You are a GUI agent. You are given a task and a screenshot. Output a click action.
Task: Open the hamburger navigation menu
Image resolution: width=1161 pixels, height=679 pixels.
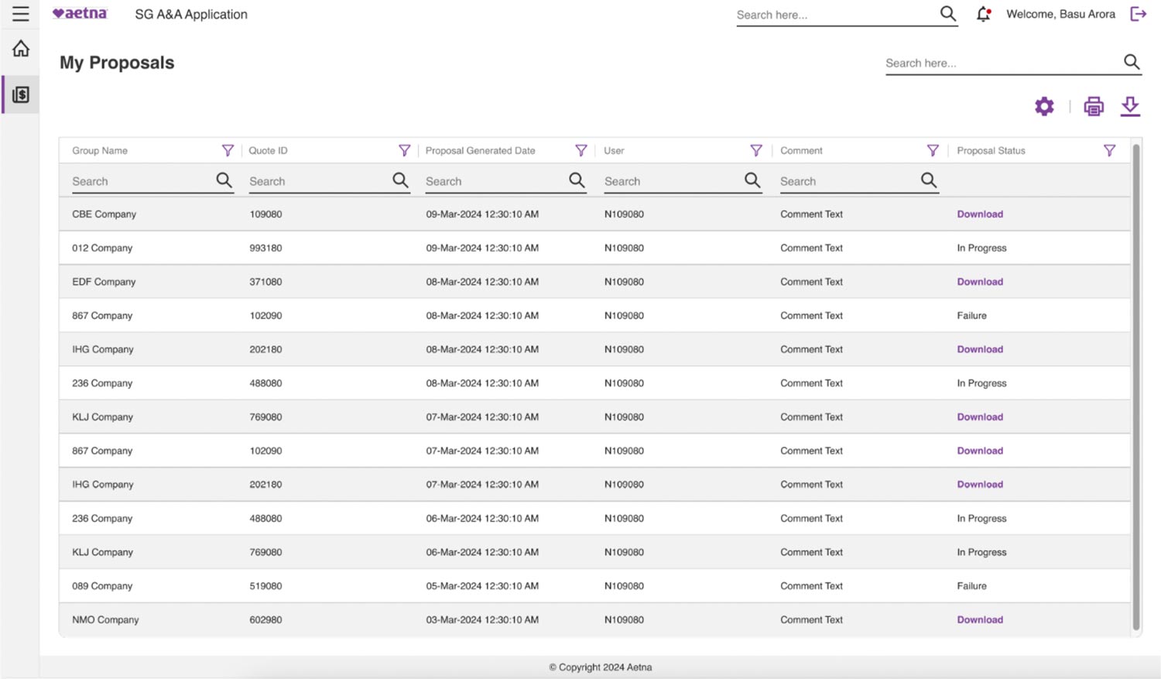(21, 14)
